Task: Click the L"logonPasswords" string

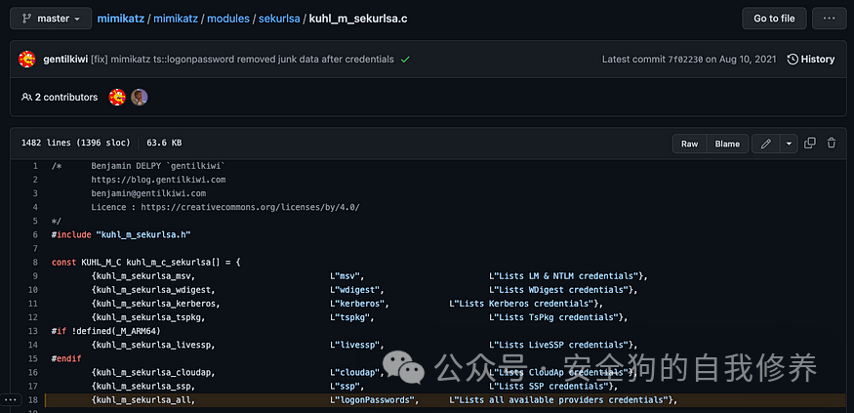Action: (x=372, y=400)
